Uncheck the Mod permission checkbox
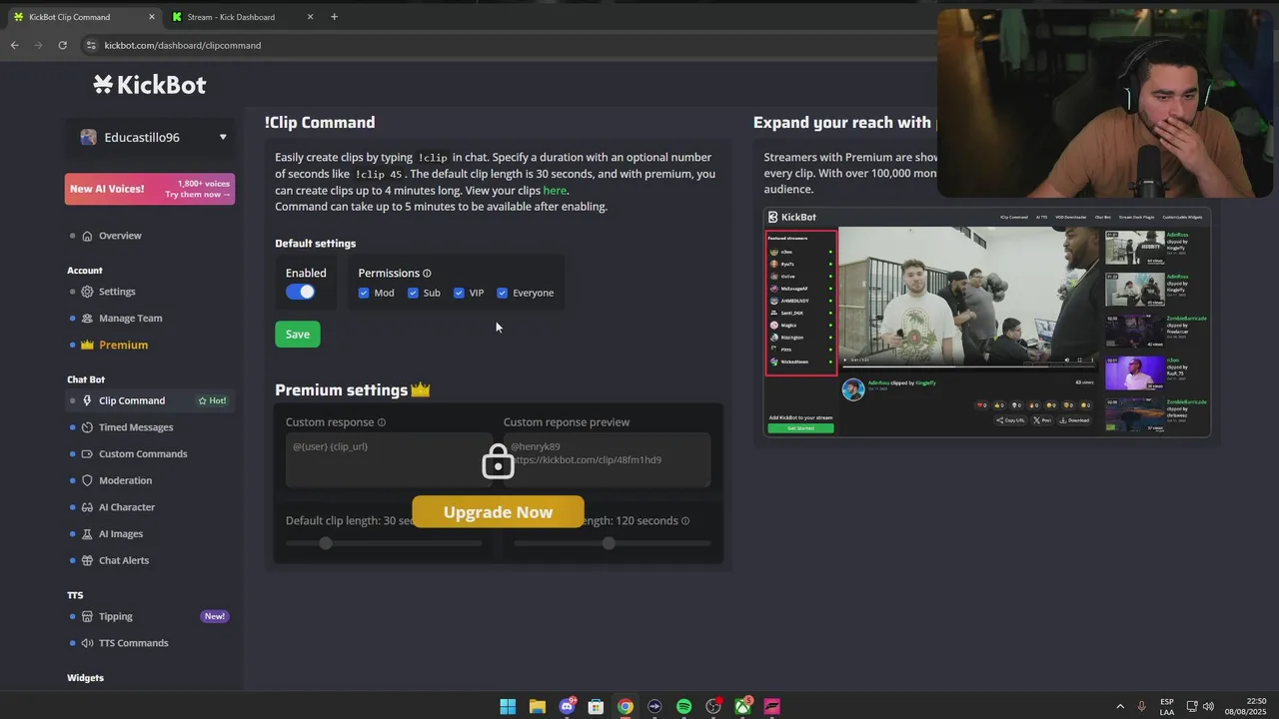Viewport: 1279px width, 719px height. pos(364,293)
